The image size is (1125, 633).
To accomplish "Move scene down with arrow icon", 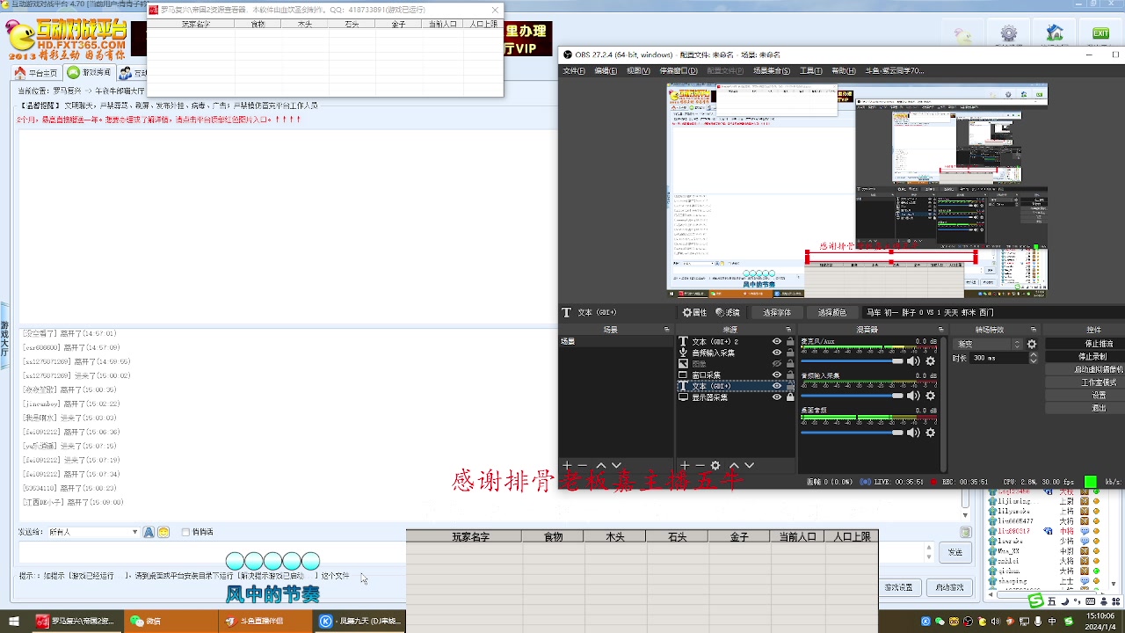I will [x=616, y=465].
